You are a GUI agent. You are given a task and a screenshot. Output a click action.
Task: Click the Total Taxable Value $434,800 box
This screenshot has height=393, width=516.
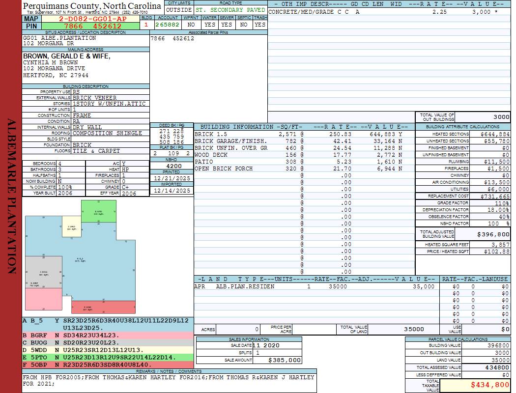pos(475,385)
